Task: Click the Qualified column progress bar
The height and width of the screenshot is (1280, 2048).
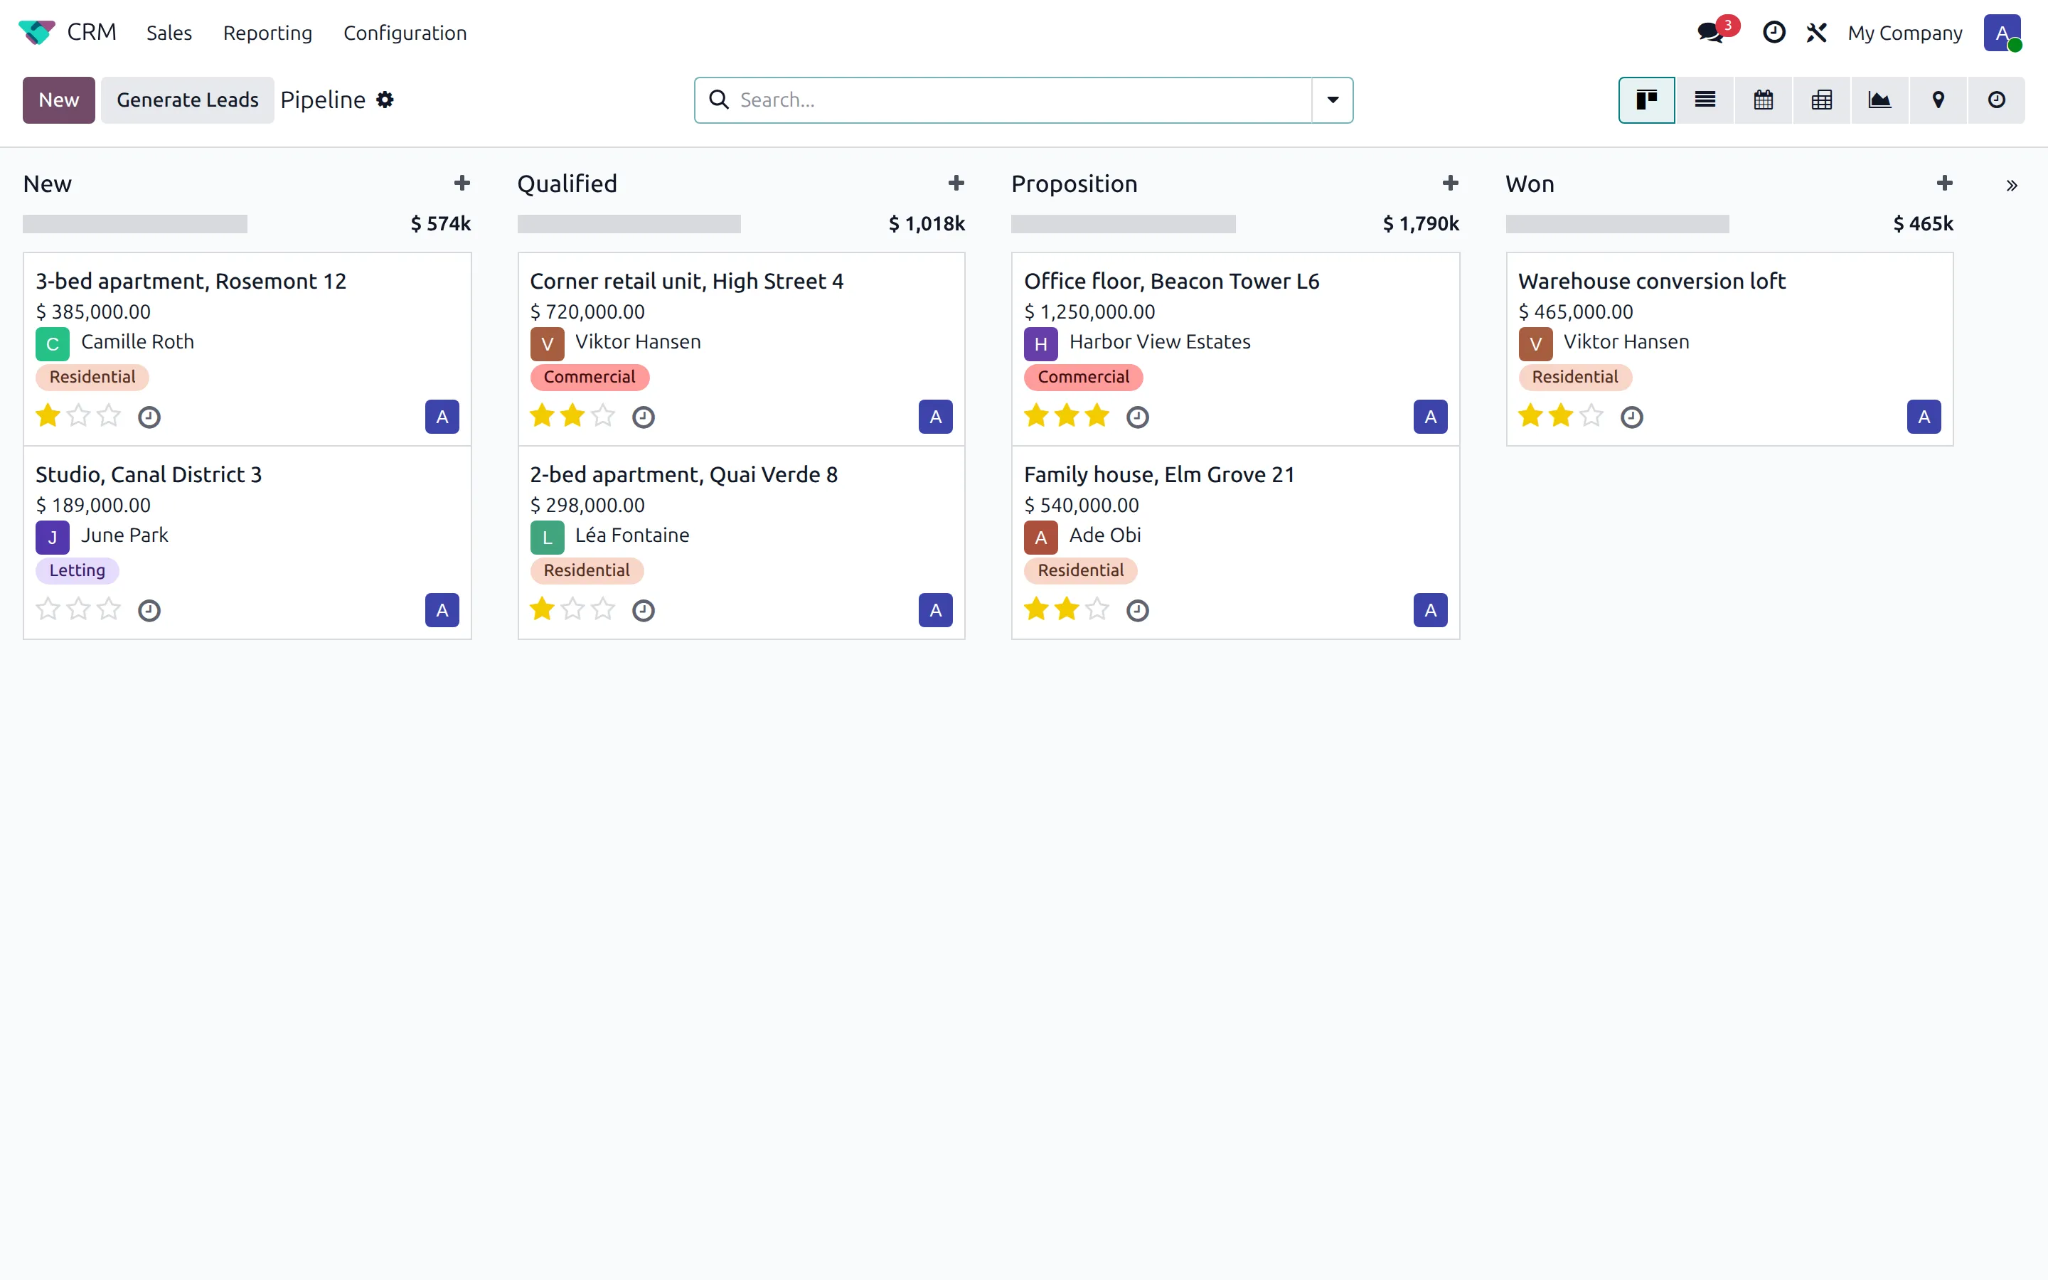Action: pyautogui.click(x=629, y=224)
